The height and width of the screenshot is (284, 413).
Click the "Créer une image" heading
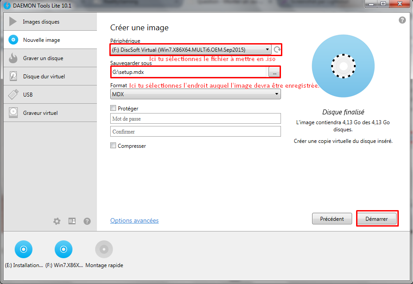(x=139, y=28)
